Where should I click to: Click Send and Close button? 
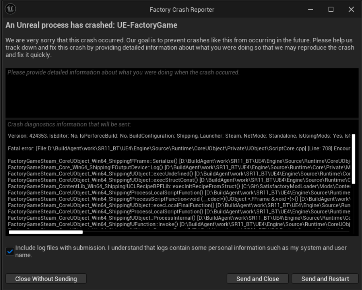[x=257, y=279]
